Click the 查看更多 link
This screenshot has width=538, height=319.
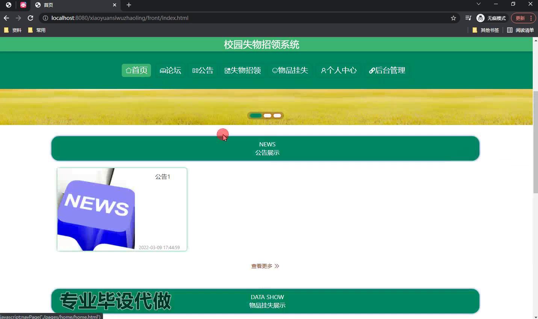tap(265, 266)
